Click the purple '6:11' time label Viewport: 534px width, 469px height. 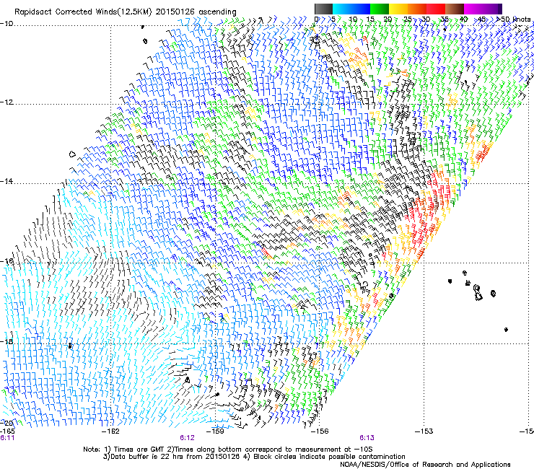pyautogui.click(x=7, y=438)
